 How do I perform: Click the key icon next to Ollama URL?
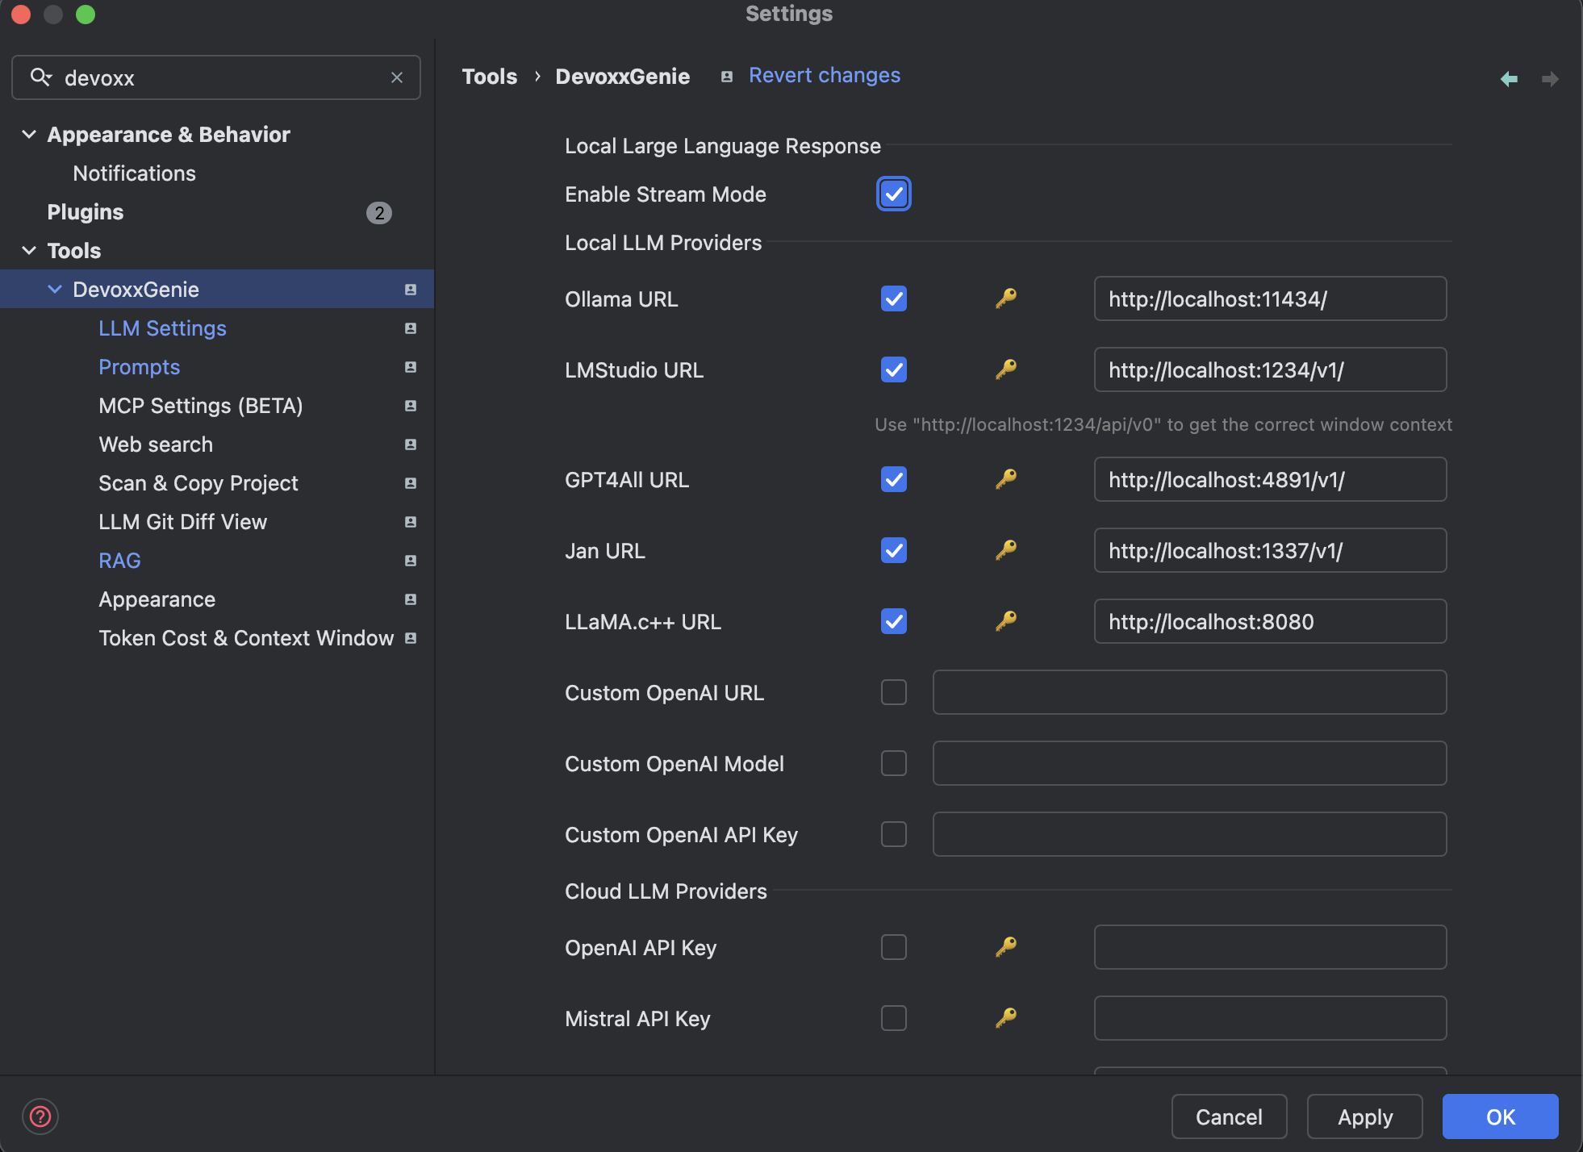[1005, 298]
